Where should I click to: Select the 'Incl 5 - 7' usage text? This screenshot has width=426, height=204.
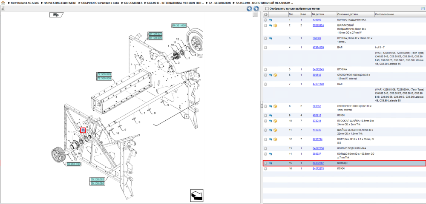[380, 48]
